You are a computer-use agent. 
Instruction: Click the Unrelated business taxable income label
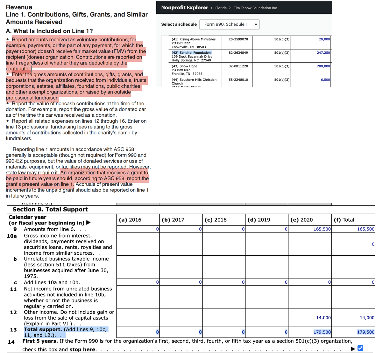pyautogui.click(x=66, y=267)
